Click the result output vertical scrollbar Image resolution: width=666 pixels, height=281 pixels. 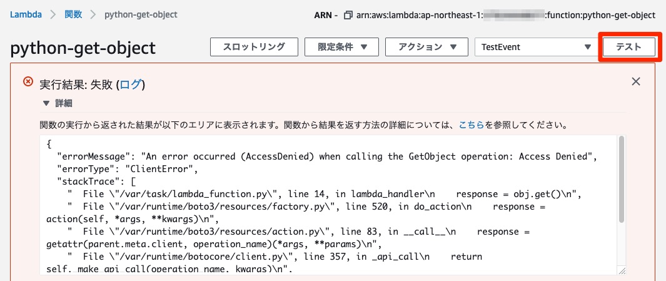pos(621,181)
